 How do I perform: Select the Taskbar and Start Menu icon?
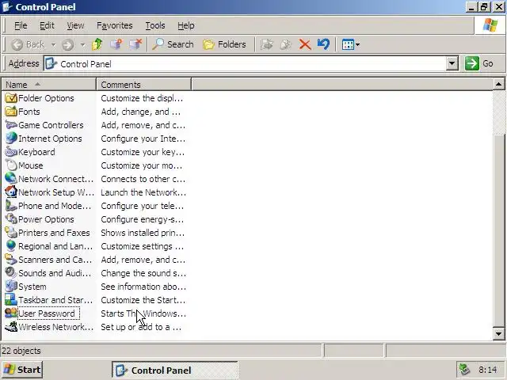pyautogui.click(x=11, y=300)
